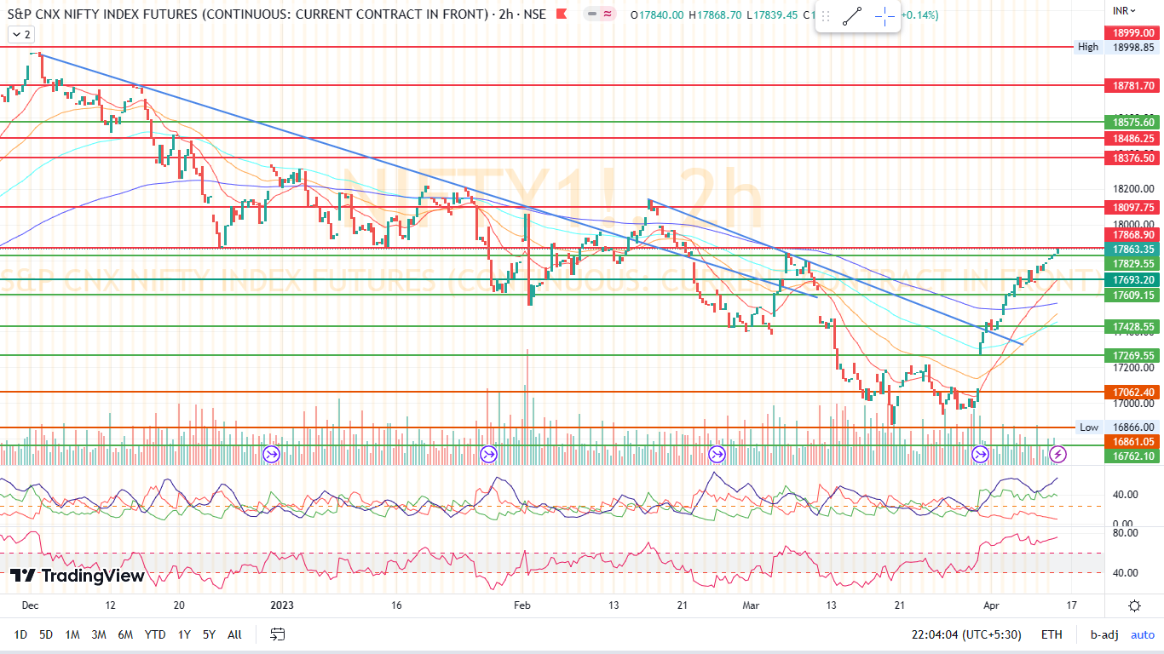Click the 17693.20 price label
1164x654 pixels.
[x=1133, y=279]
